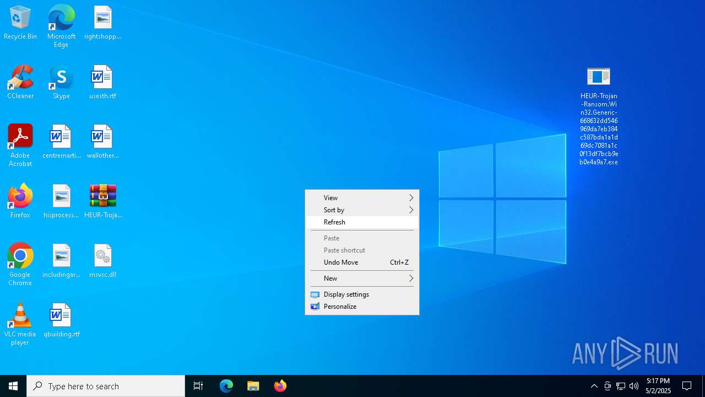
Task: Select the usesth.rtf document icon
Action: pos(102,83)
